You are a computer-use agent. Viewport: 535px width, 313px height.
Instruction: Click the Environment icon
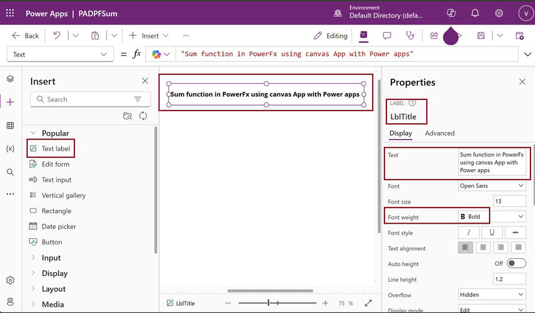pos(338,13)
